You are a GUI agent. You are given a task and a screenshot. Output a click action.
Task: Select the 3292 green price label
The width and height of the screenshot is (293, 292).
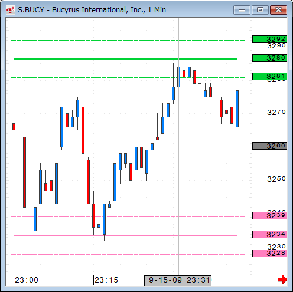pyautogui.click(x=269, y=39)
